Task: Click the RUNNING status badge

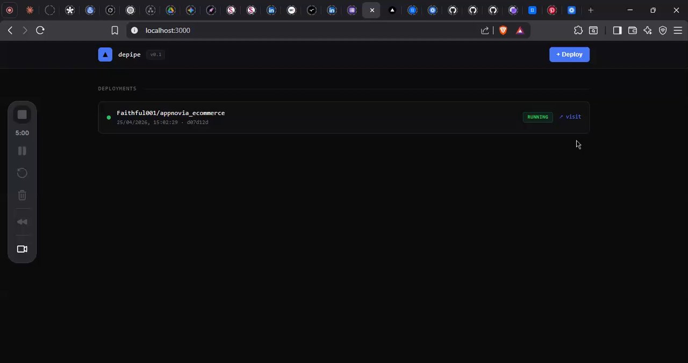Action: point(537,117)
